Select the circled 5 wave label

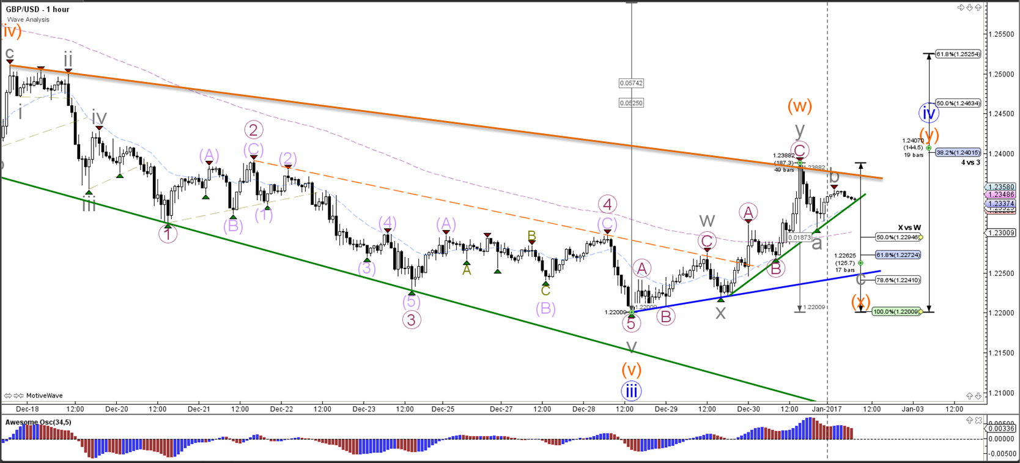coord(631,324)
